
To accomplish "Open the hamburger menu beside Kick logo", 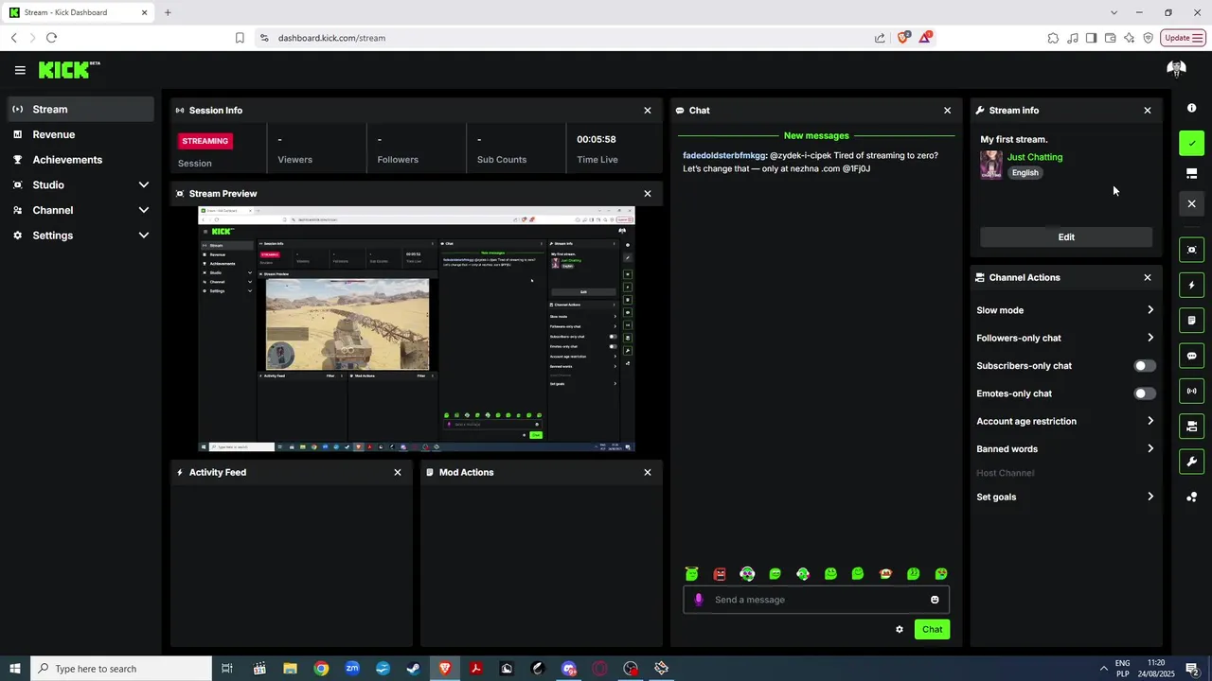I will 20,70.
